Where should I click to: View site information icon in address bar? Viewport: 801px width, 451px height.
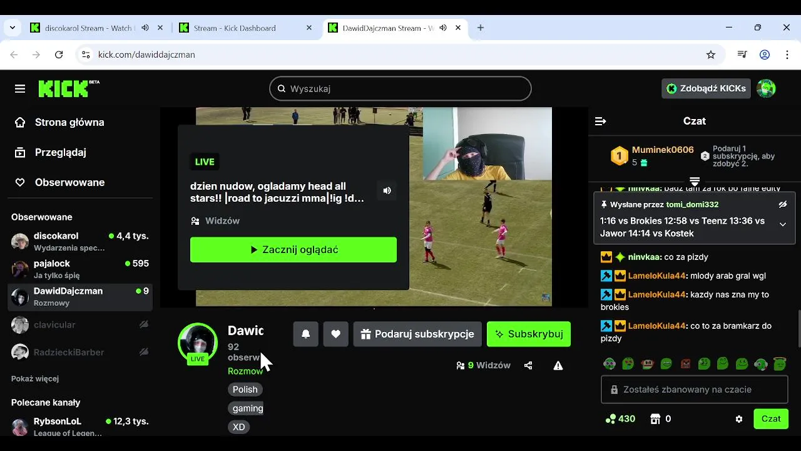point(86,54)
